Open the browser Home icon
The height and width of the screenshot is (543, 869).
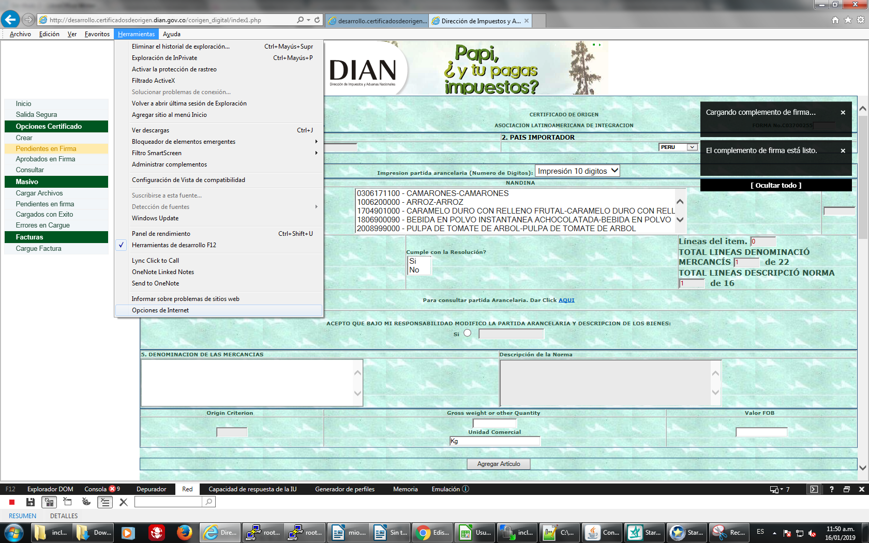[x=835, y=20]
